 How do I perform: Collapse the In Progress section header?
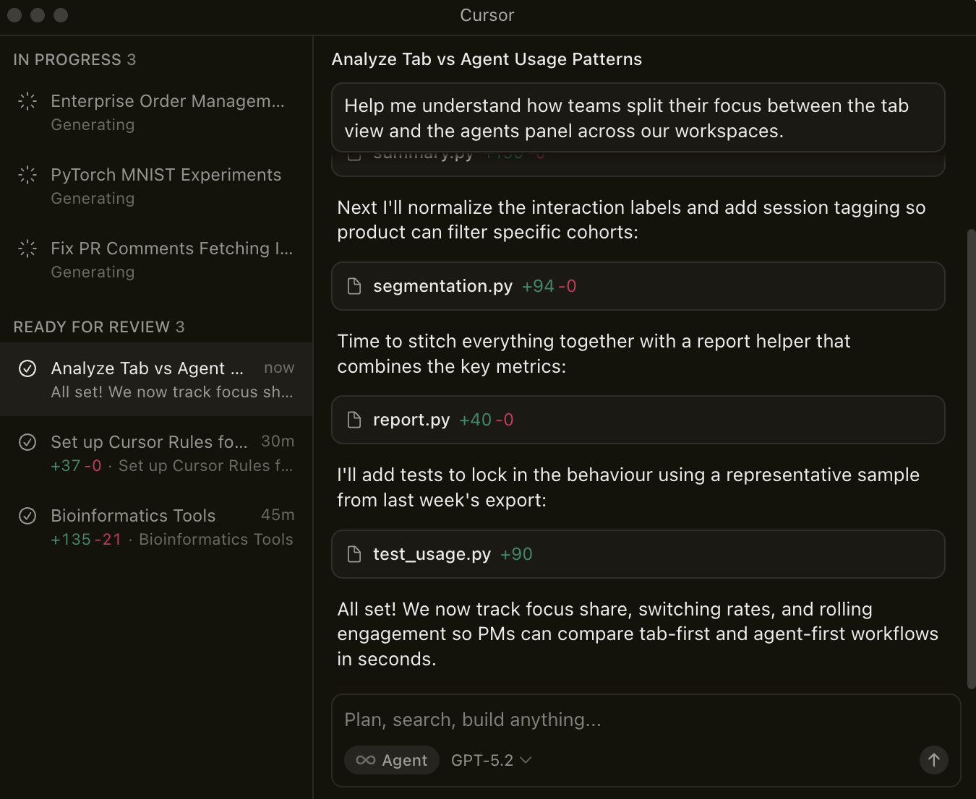pyautogui.click(x=74, y=60)
